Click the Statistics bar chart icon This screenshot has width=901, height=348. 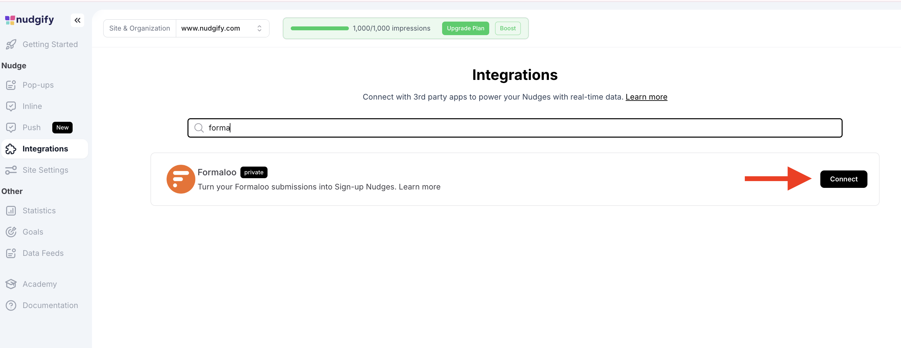pyautogui.click(x=11, y=211)
